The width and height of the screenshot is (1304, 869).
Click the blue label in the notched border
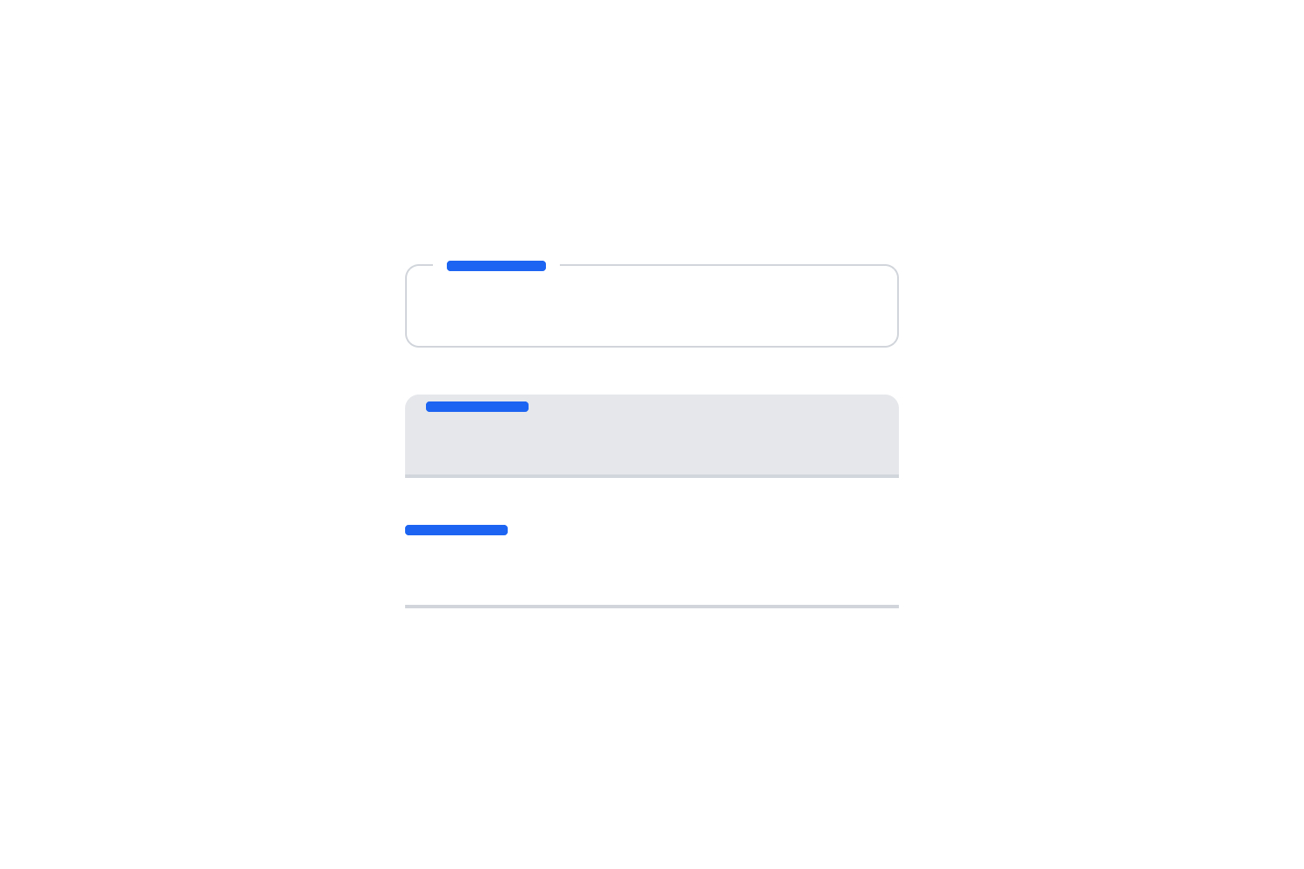(x=496, y=266)
